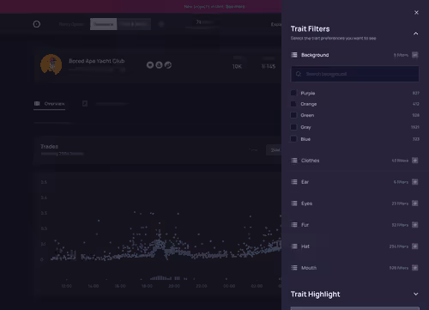The image size is (429, 310).
Task: Check the Green background checkbox
Action: (293, 115)
